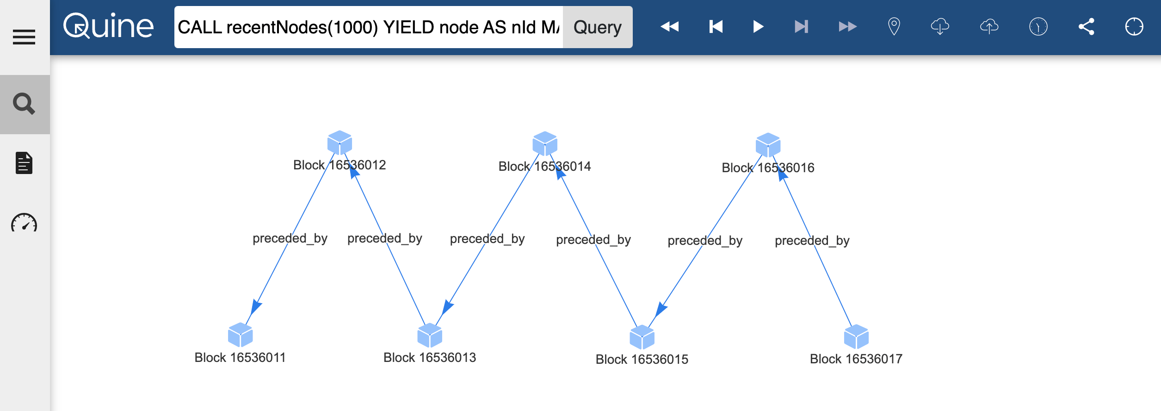Click the graph share icon
The width and height of the screenshot is (1161, 411).
1086,27
